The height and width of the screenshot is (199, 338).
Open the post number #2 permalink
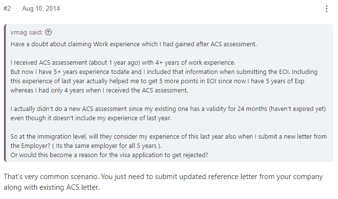7,8
